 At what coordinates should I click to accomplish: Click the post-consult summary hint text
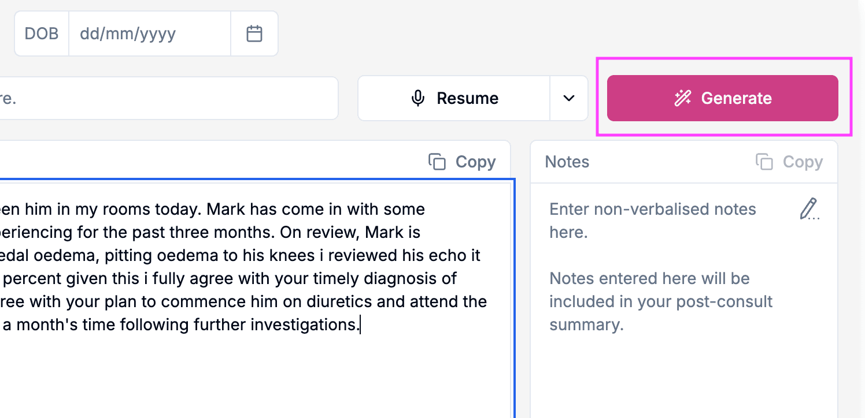point(661,302)
